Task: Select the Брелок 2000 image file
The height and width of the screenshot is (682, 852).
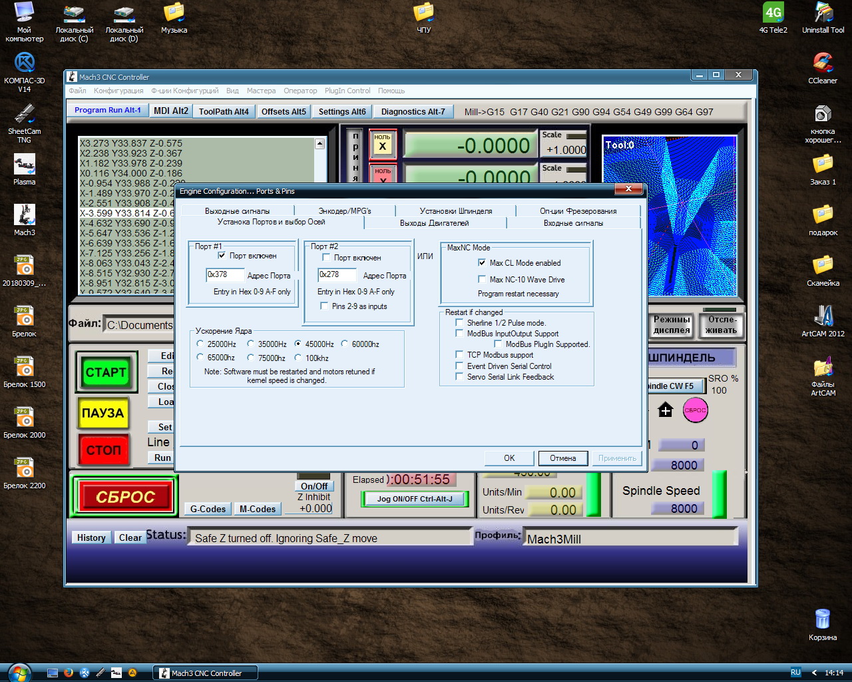Action: [x=25, y=423]
